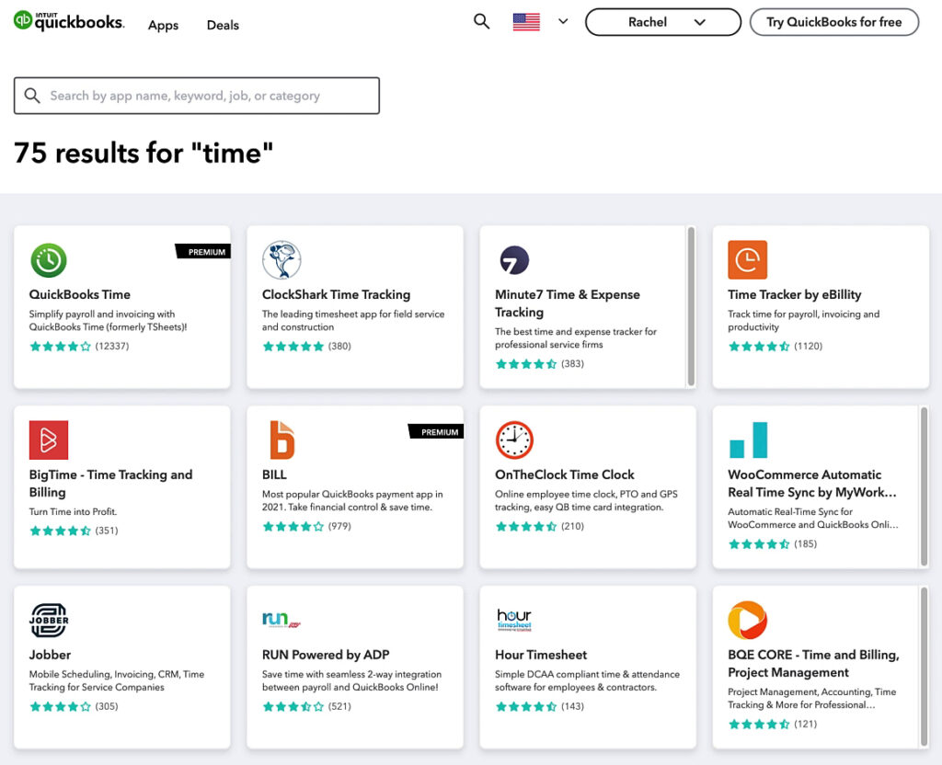Open the Jobber circular logo
This screenshot has width=942, height=765.
[x=49, y=620]
